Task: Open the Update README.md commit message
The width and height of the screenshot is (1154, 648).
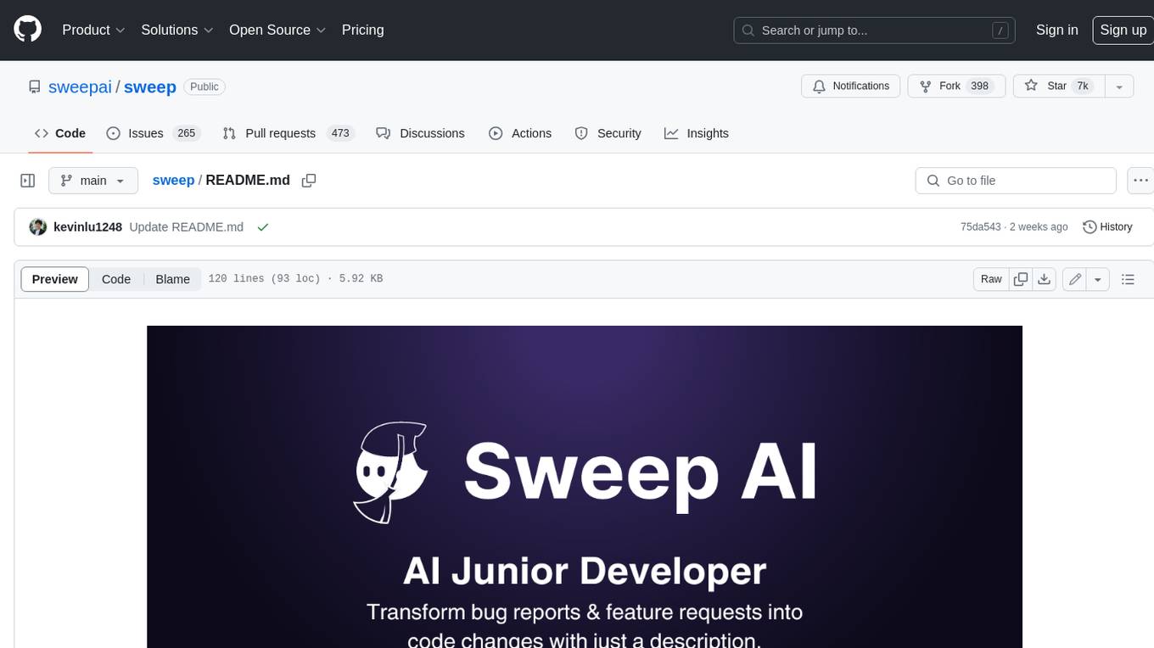Action: point(186,227)
